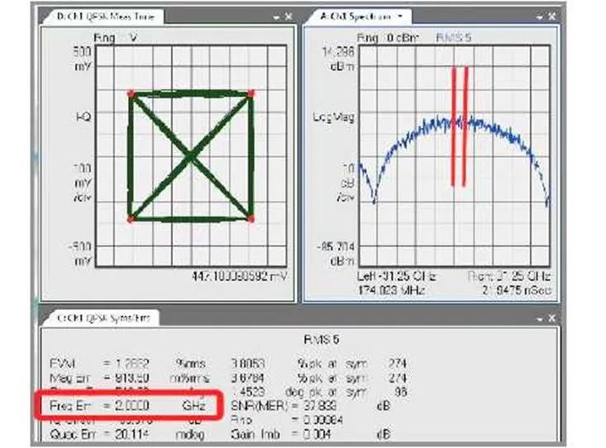The width and height of the screenshot is (606, 448).
Task: Click the top-right red constellation point
Action: click(251, 93)
